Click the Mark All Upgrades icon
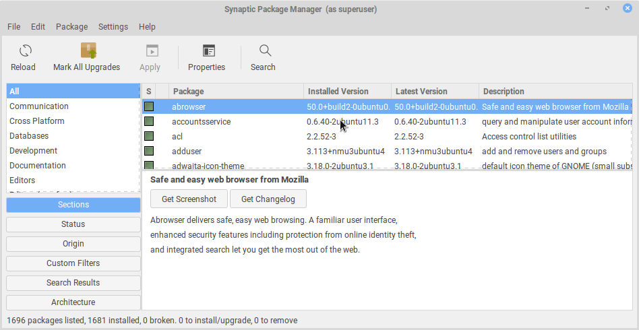 point(87,51)
